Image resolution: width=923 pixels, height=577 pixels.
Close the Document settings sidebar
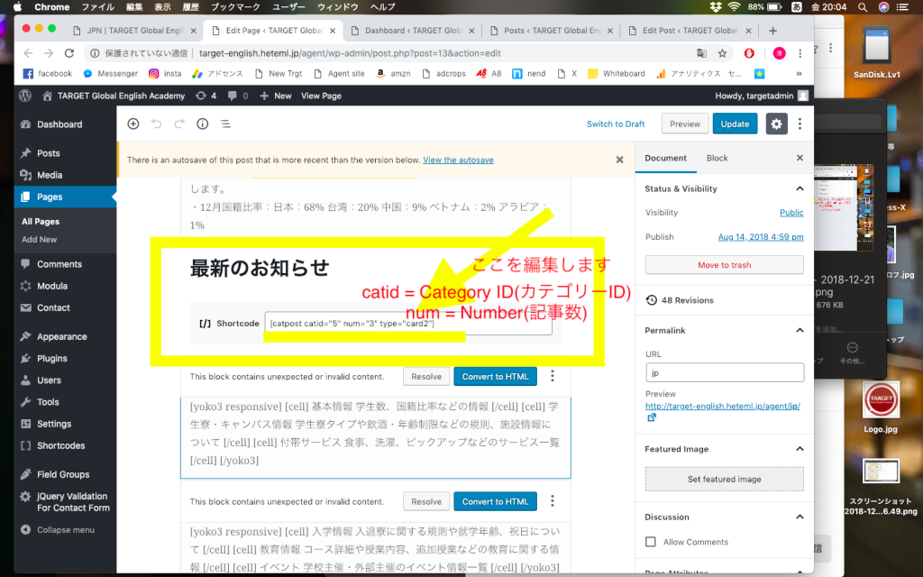(x=799, y=158)
